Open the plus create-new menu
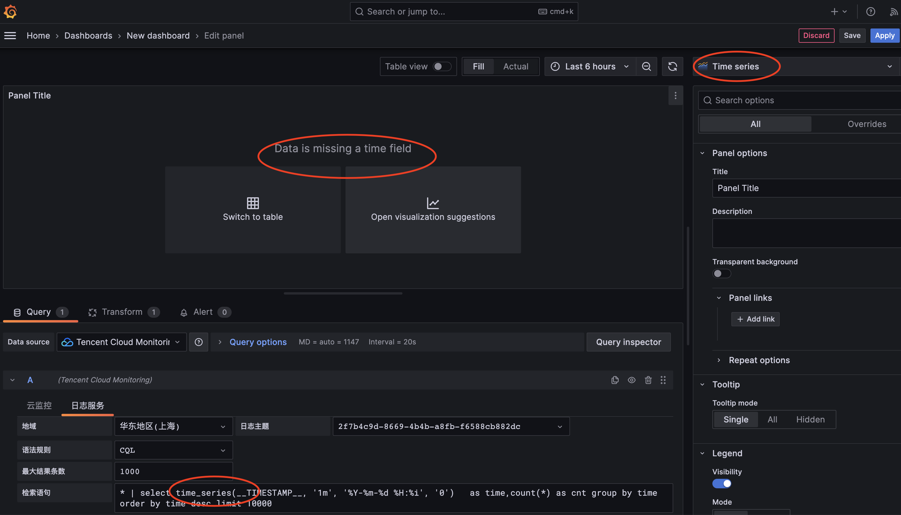Image resolution: width=901 pixels, height=515 pixels. 838,11
